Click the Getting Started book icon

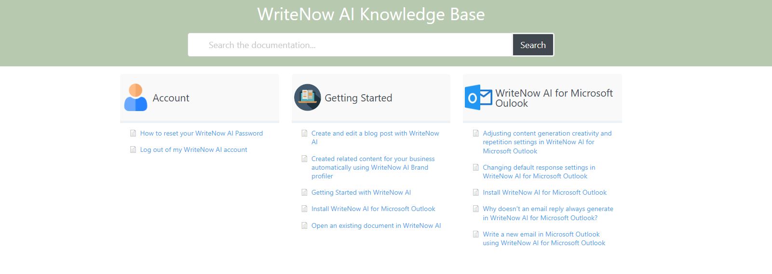pyautogui.click(x=307, y=98)
